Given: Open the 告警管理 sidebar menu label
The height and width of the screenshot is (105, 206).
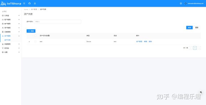Looking at the screenshot, I should coord(7,44).
